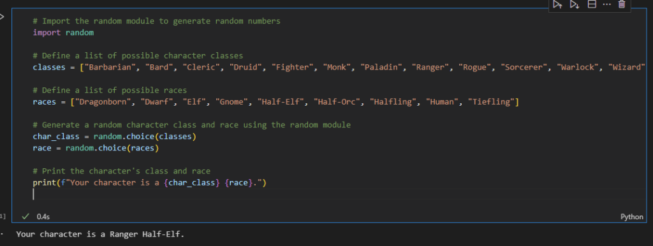Click the 'classes' variable in the list definition
Screen dimensions: 653x246
[x=49, y=67]
